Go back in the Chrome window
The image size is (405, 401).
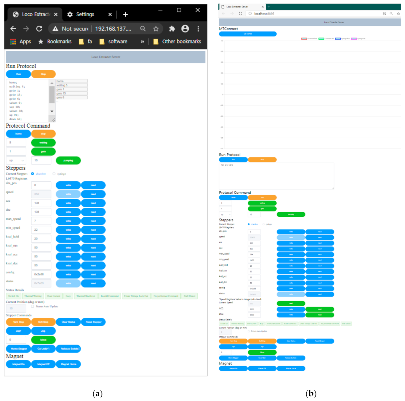(13, 29)
